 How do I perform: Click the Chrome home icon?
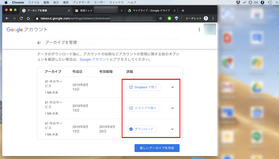click(x=29, y=18)
